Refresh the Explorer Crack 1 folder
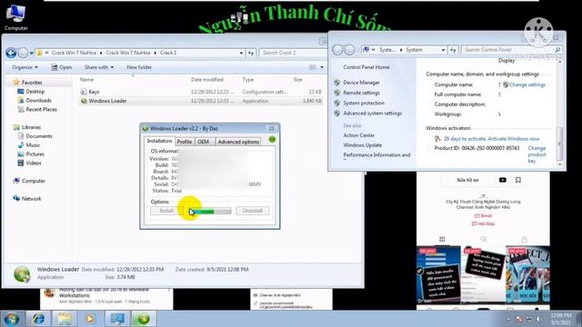The height and width of the screenshot is (327, 582). tap(251, 53)
